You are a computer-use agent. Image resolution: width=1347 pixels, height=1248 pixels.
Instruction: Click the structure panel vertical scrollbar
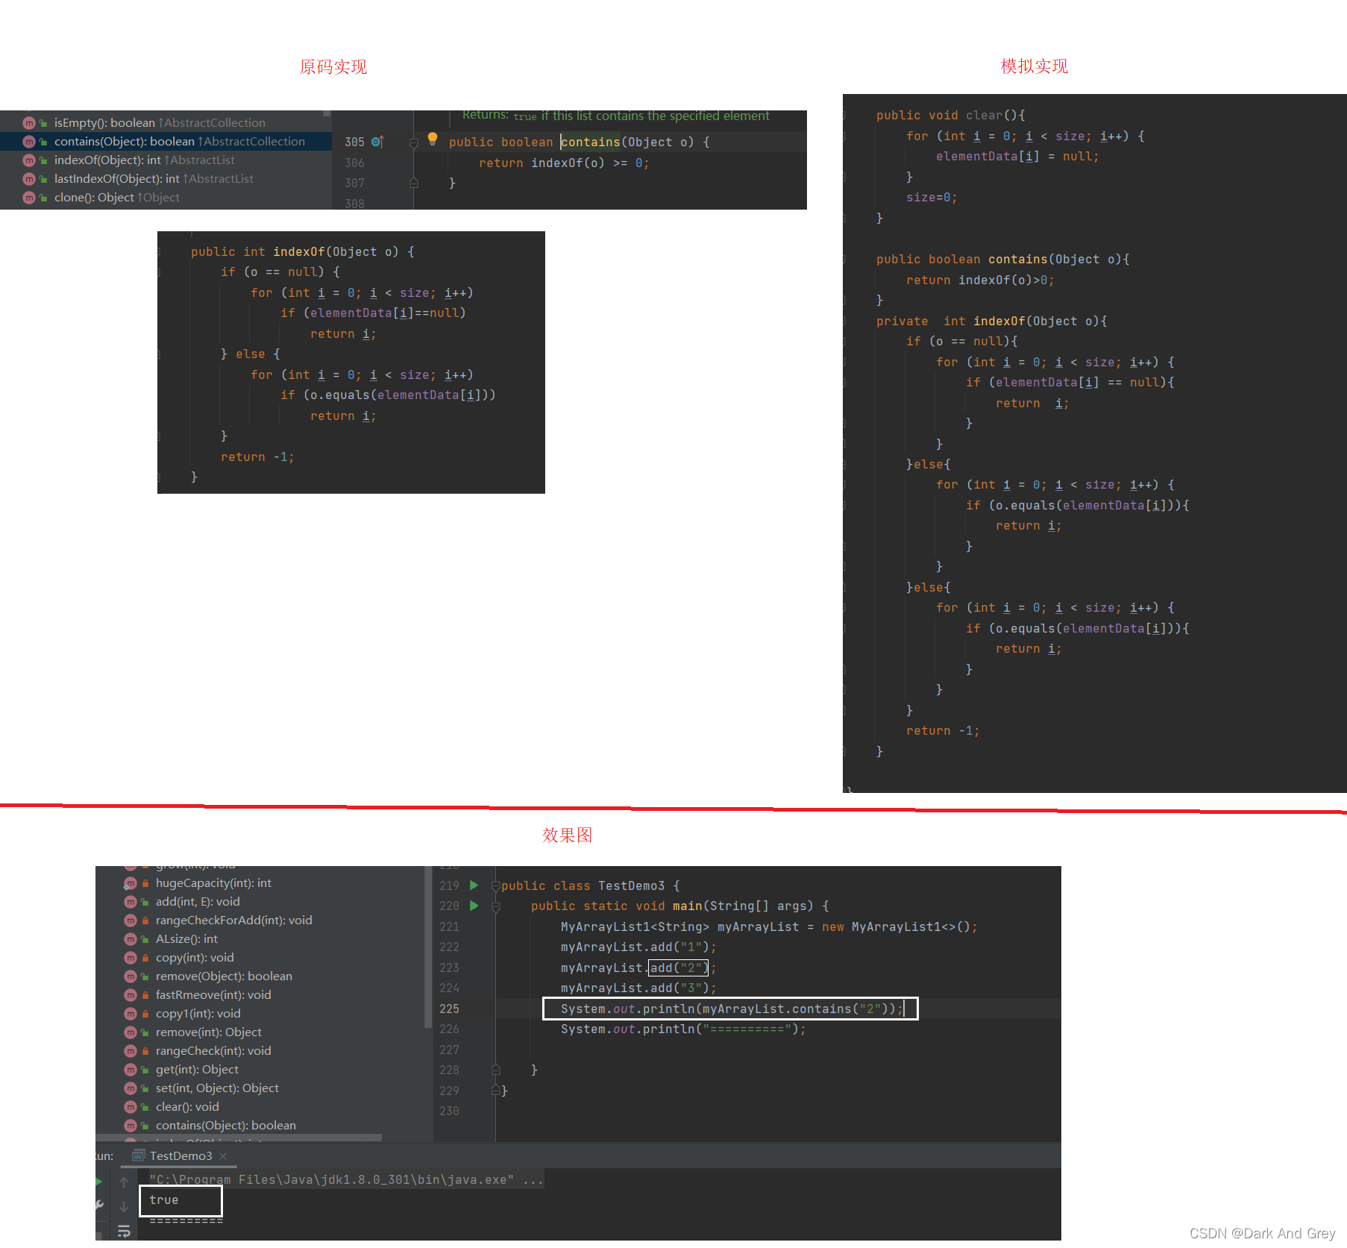point(428,947)
